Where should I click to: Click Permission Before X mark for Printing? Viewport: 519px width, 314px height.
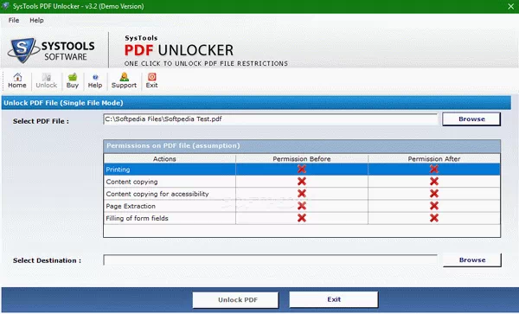tap(302, 169)
